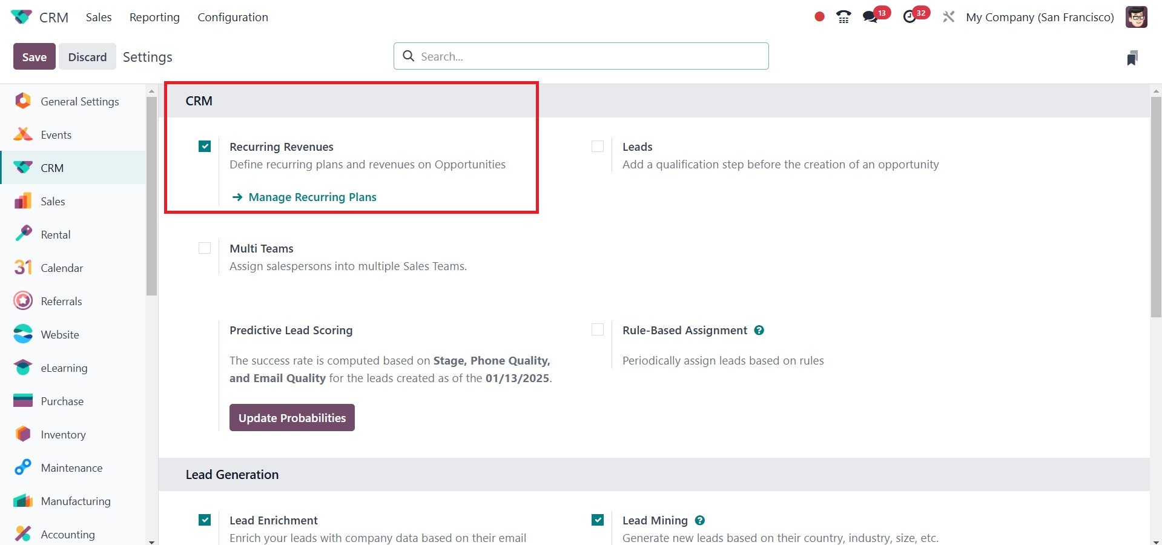This screenshot has height=545, width=1162.
Task: Enable the Rule-Based Assignment checkbox
Action: 598,329
